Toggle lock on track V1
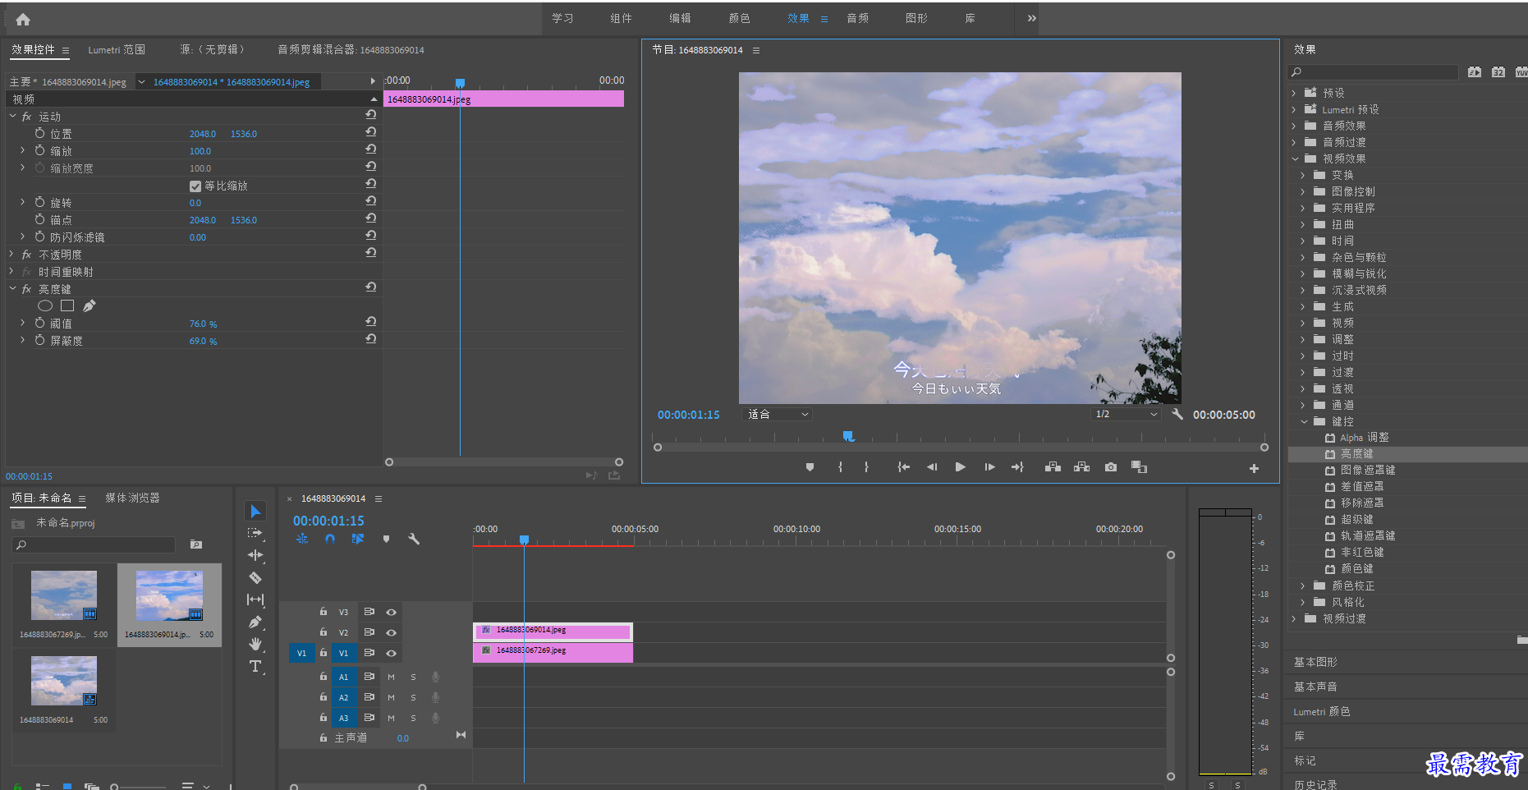The height and width of the screenshot is (790, 1528). tap(323, 653)
